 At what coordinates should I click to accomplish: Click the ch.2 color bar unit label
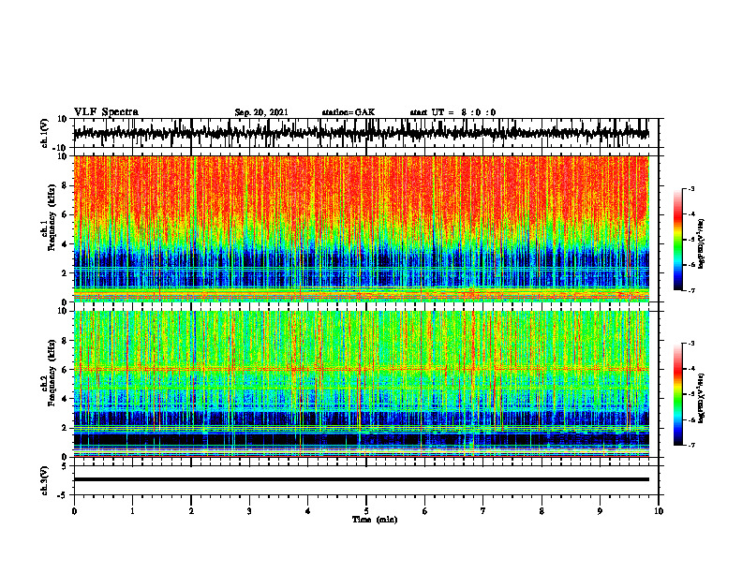(x=703, y=398)
